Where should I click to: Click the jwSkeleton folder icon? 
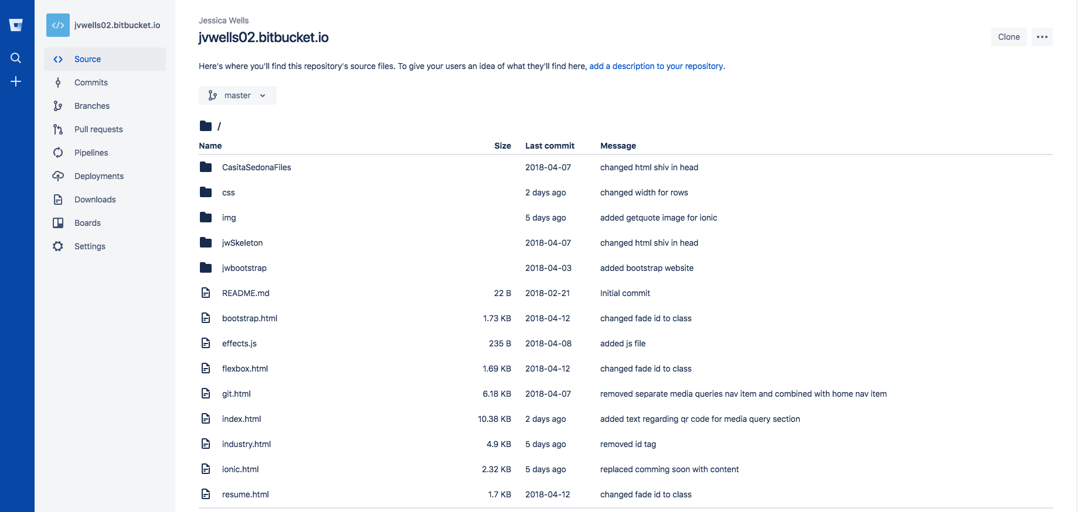(206, 243)
